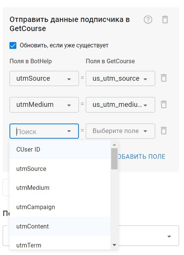This screenshot has width=184, height=255.
Task: Open help for the GetCourse action
Action: (x=148, y=20)
